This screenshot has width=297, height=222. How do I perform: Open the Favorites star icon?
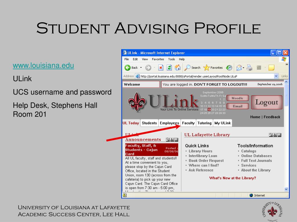(x=206, y=68)
